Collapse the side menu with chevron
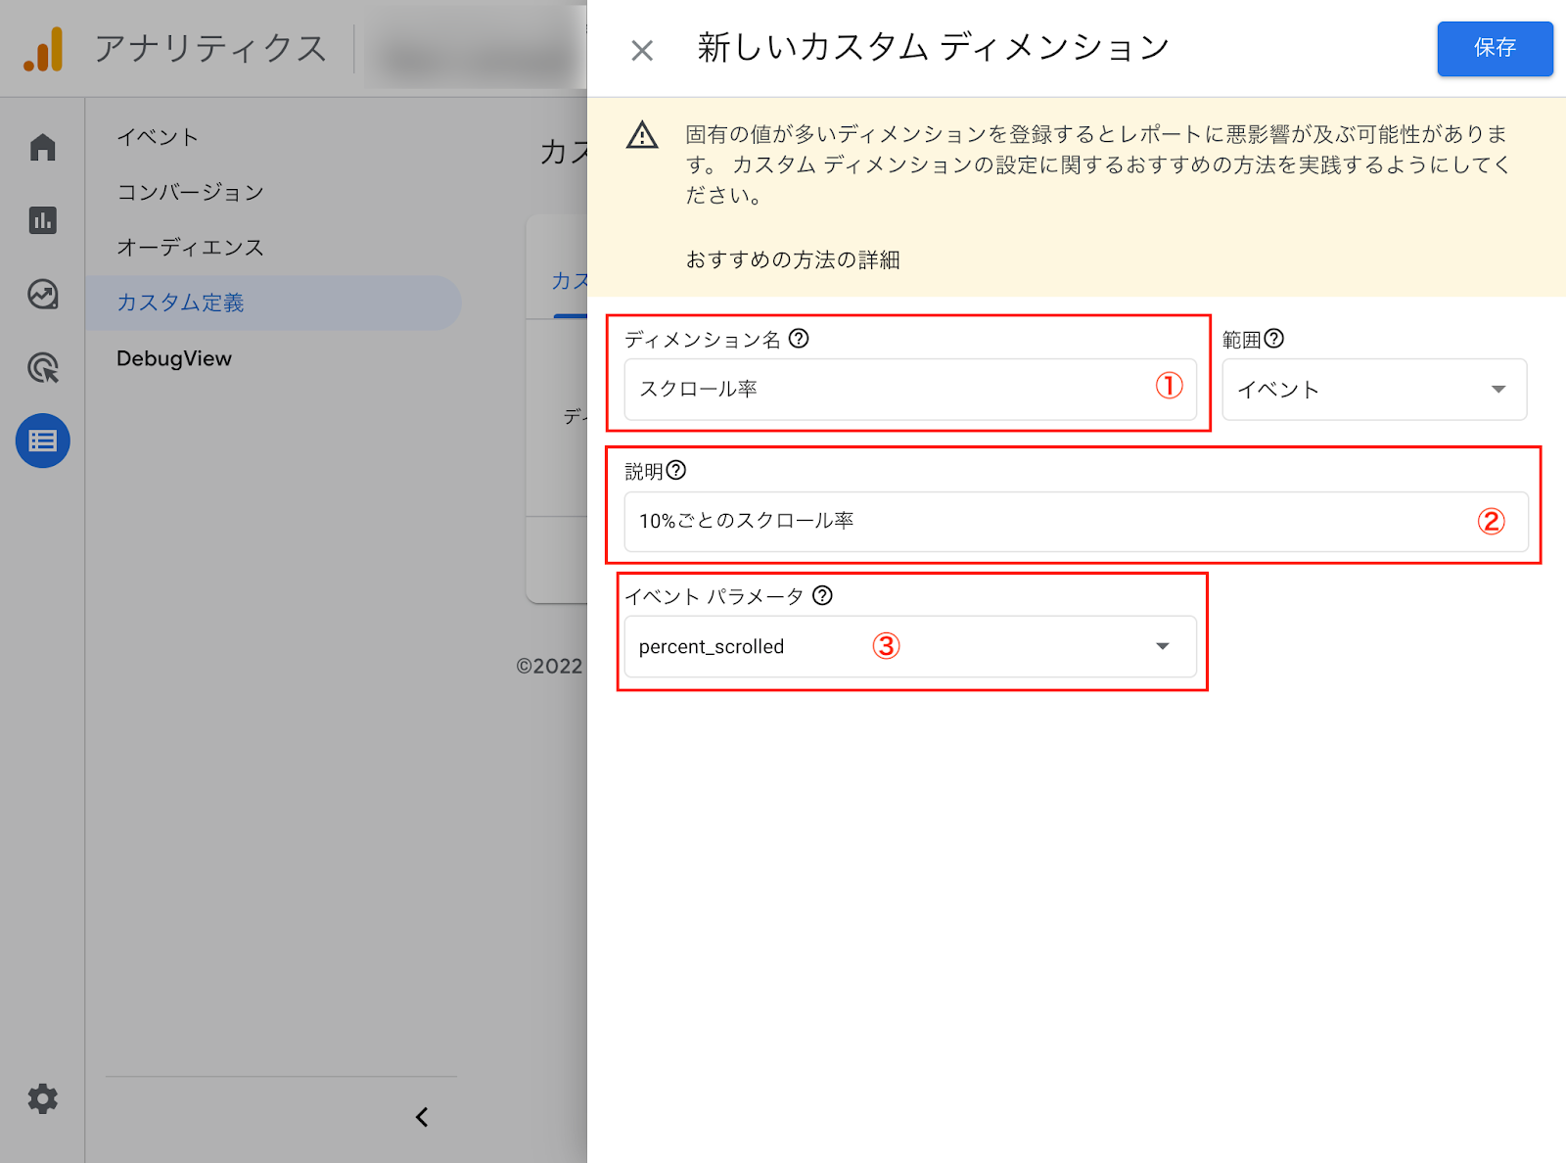The width and height of the screenshot is (1566, 1163). [422, 1117]
